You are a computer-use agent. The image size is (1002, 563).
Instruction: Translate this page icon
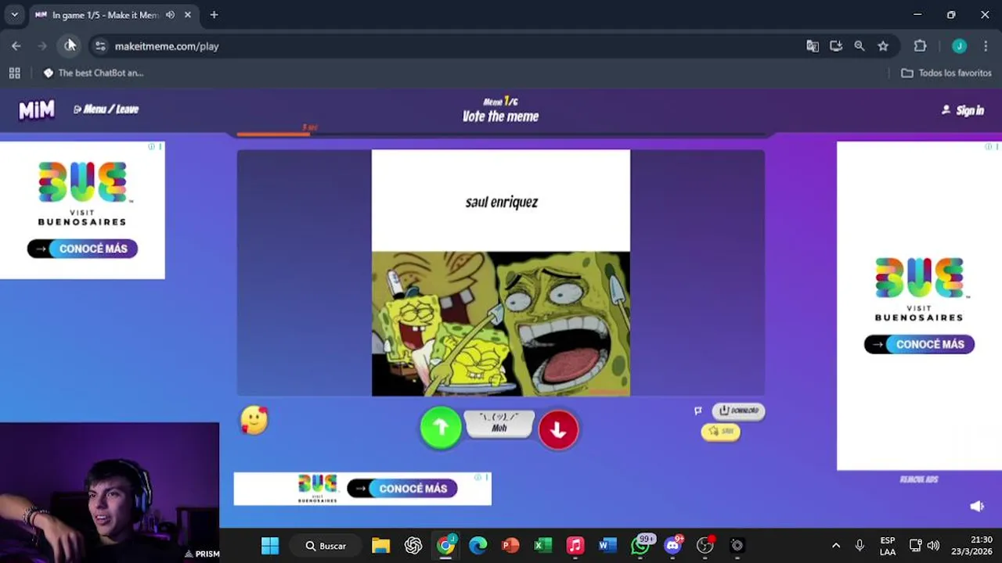pos(813,46)
